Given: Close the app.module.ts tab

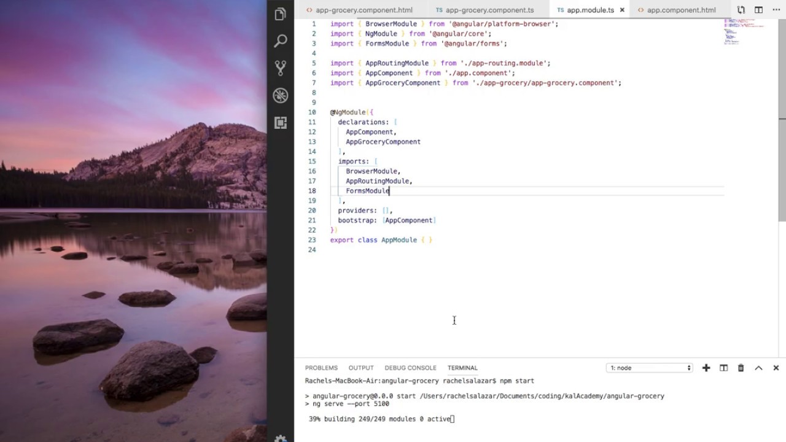Looking at the screenshot, I should point(621,10).
